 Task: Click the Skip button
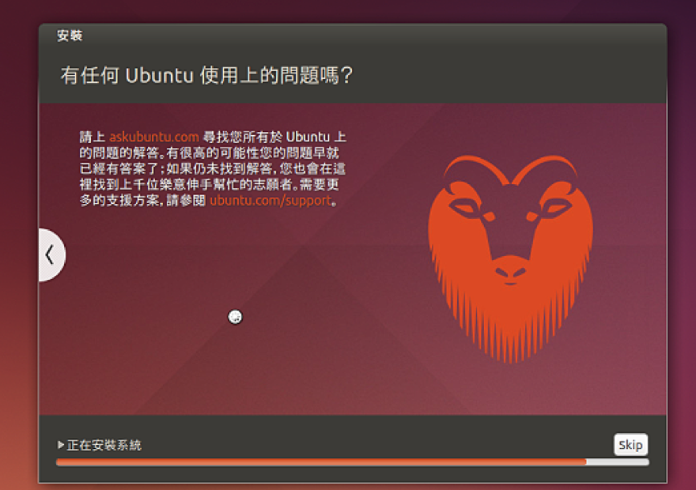coord(631,444)
